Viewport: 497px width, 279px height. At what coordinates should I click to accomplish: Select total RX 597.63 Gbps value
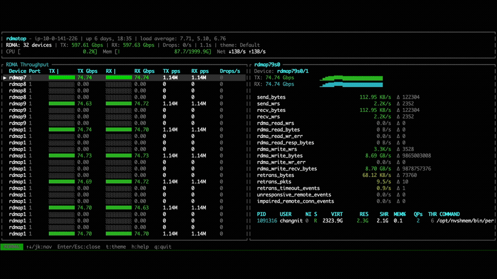(x=139, y=45)
